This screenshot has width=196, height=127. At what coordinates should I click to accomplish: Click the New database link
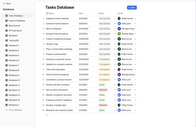[15, 110]
